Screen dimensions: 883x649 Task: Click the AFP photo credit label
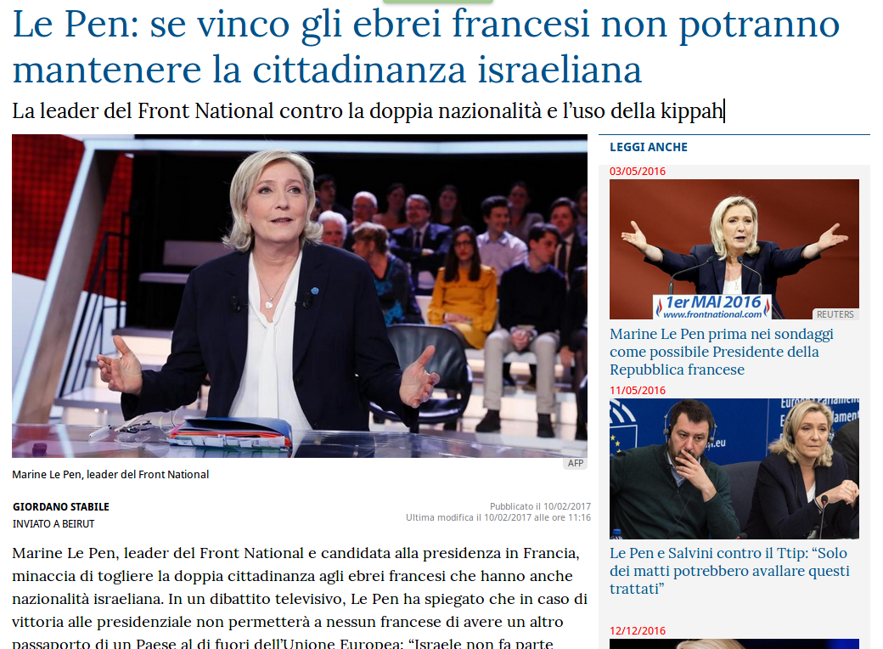pos(576,463)
